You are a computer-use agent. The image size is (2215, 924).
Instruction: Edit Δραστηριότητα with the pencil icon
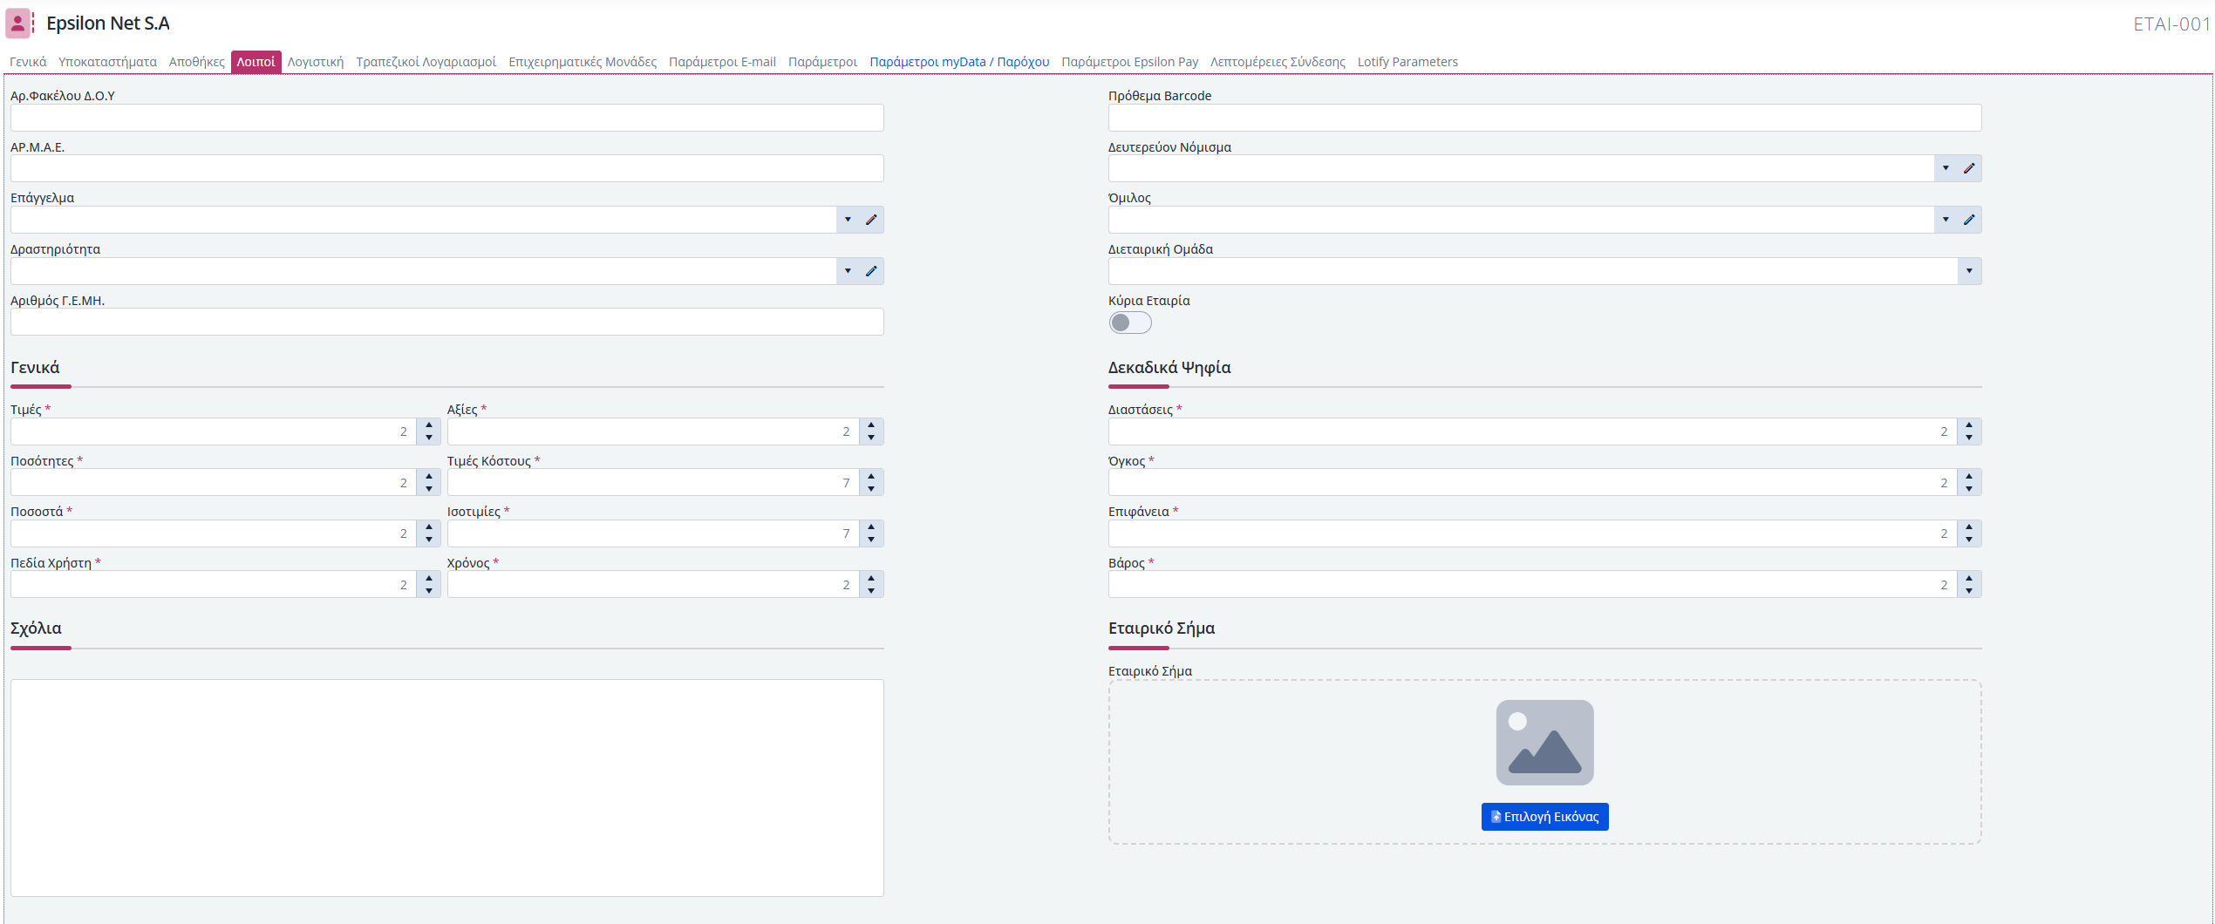tap(871, 271)
